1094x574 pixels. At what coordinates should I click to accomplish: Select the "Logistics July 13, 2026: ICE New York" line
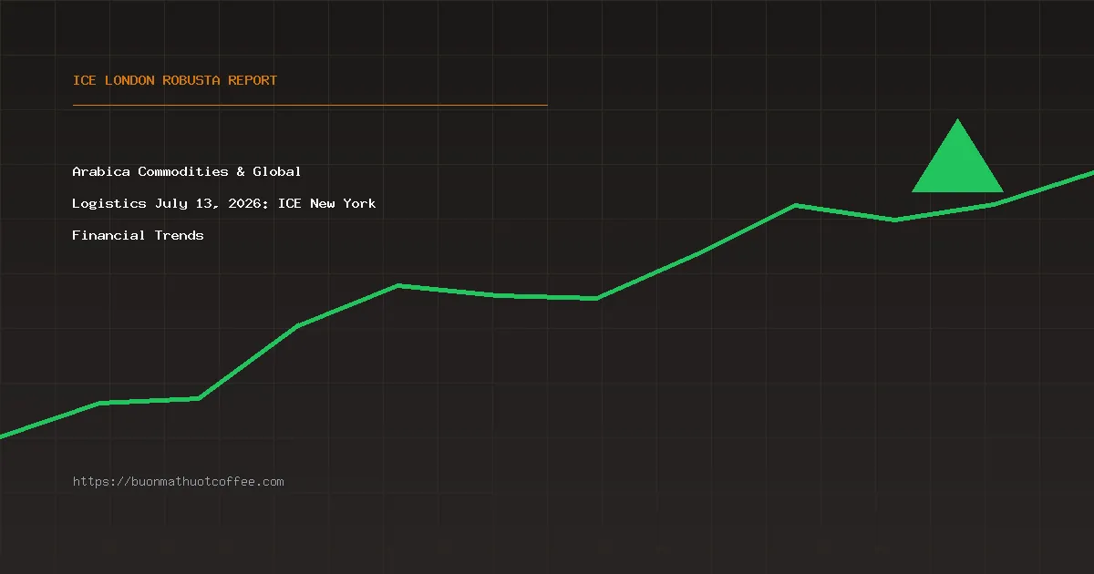224,203
